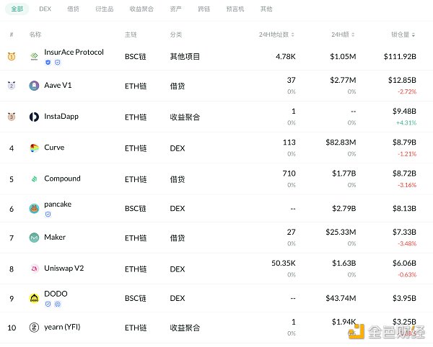Click Maker's -3.48% change

(x=407, y=243)
